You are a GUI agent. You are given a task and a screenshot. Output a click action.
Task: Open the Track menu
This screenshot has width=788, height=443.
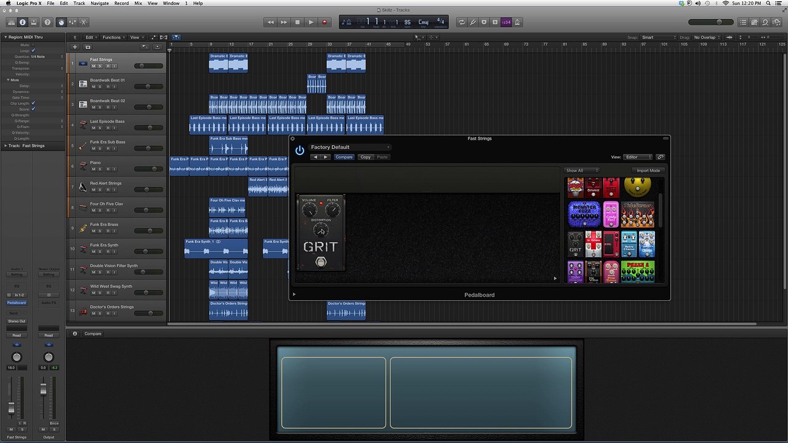pos(79,3)
